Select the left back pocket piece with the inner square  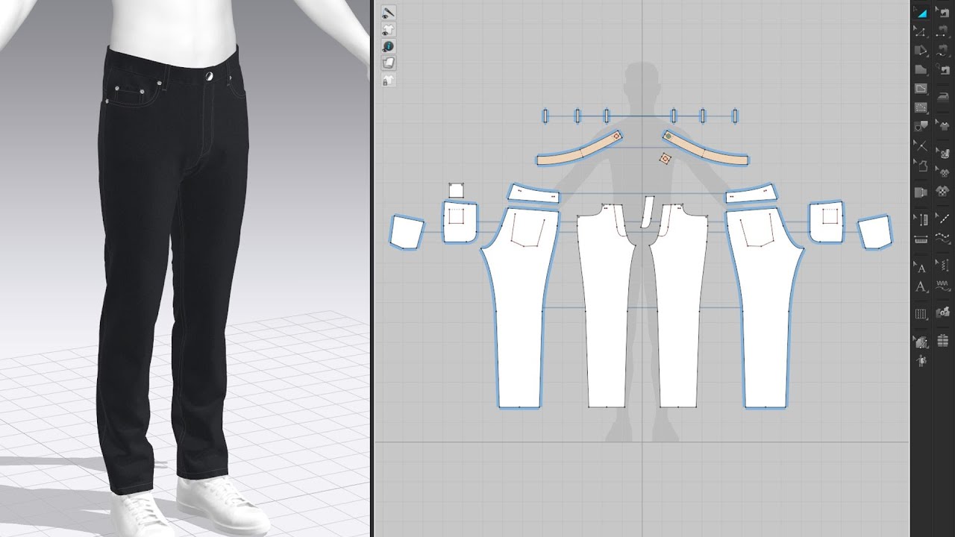point(460,222)
